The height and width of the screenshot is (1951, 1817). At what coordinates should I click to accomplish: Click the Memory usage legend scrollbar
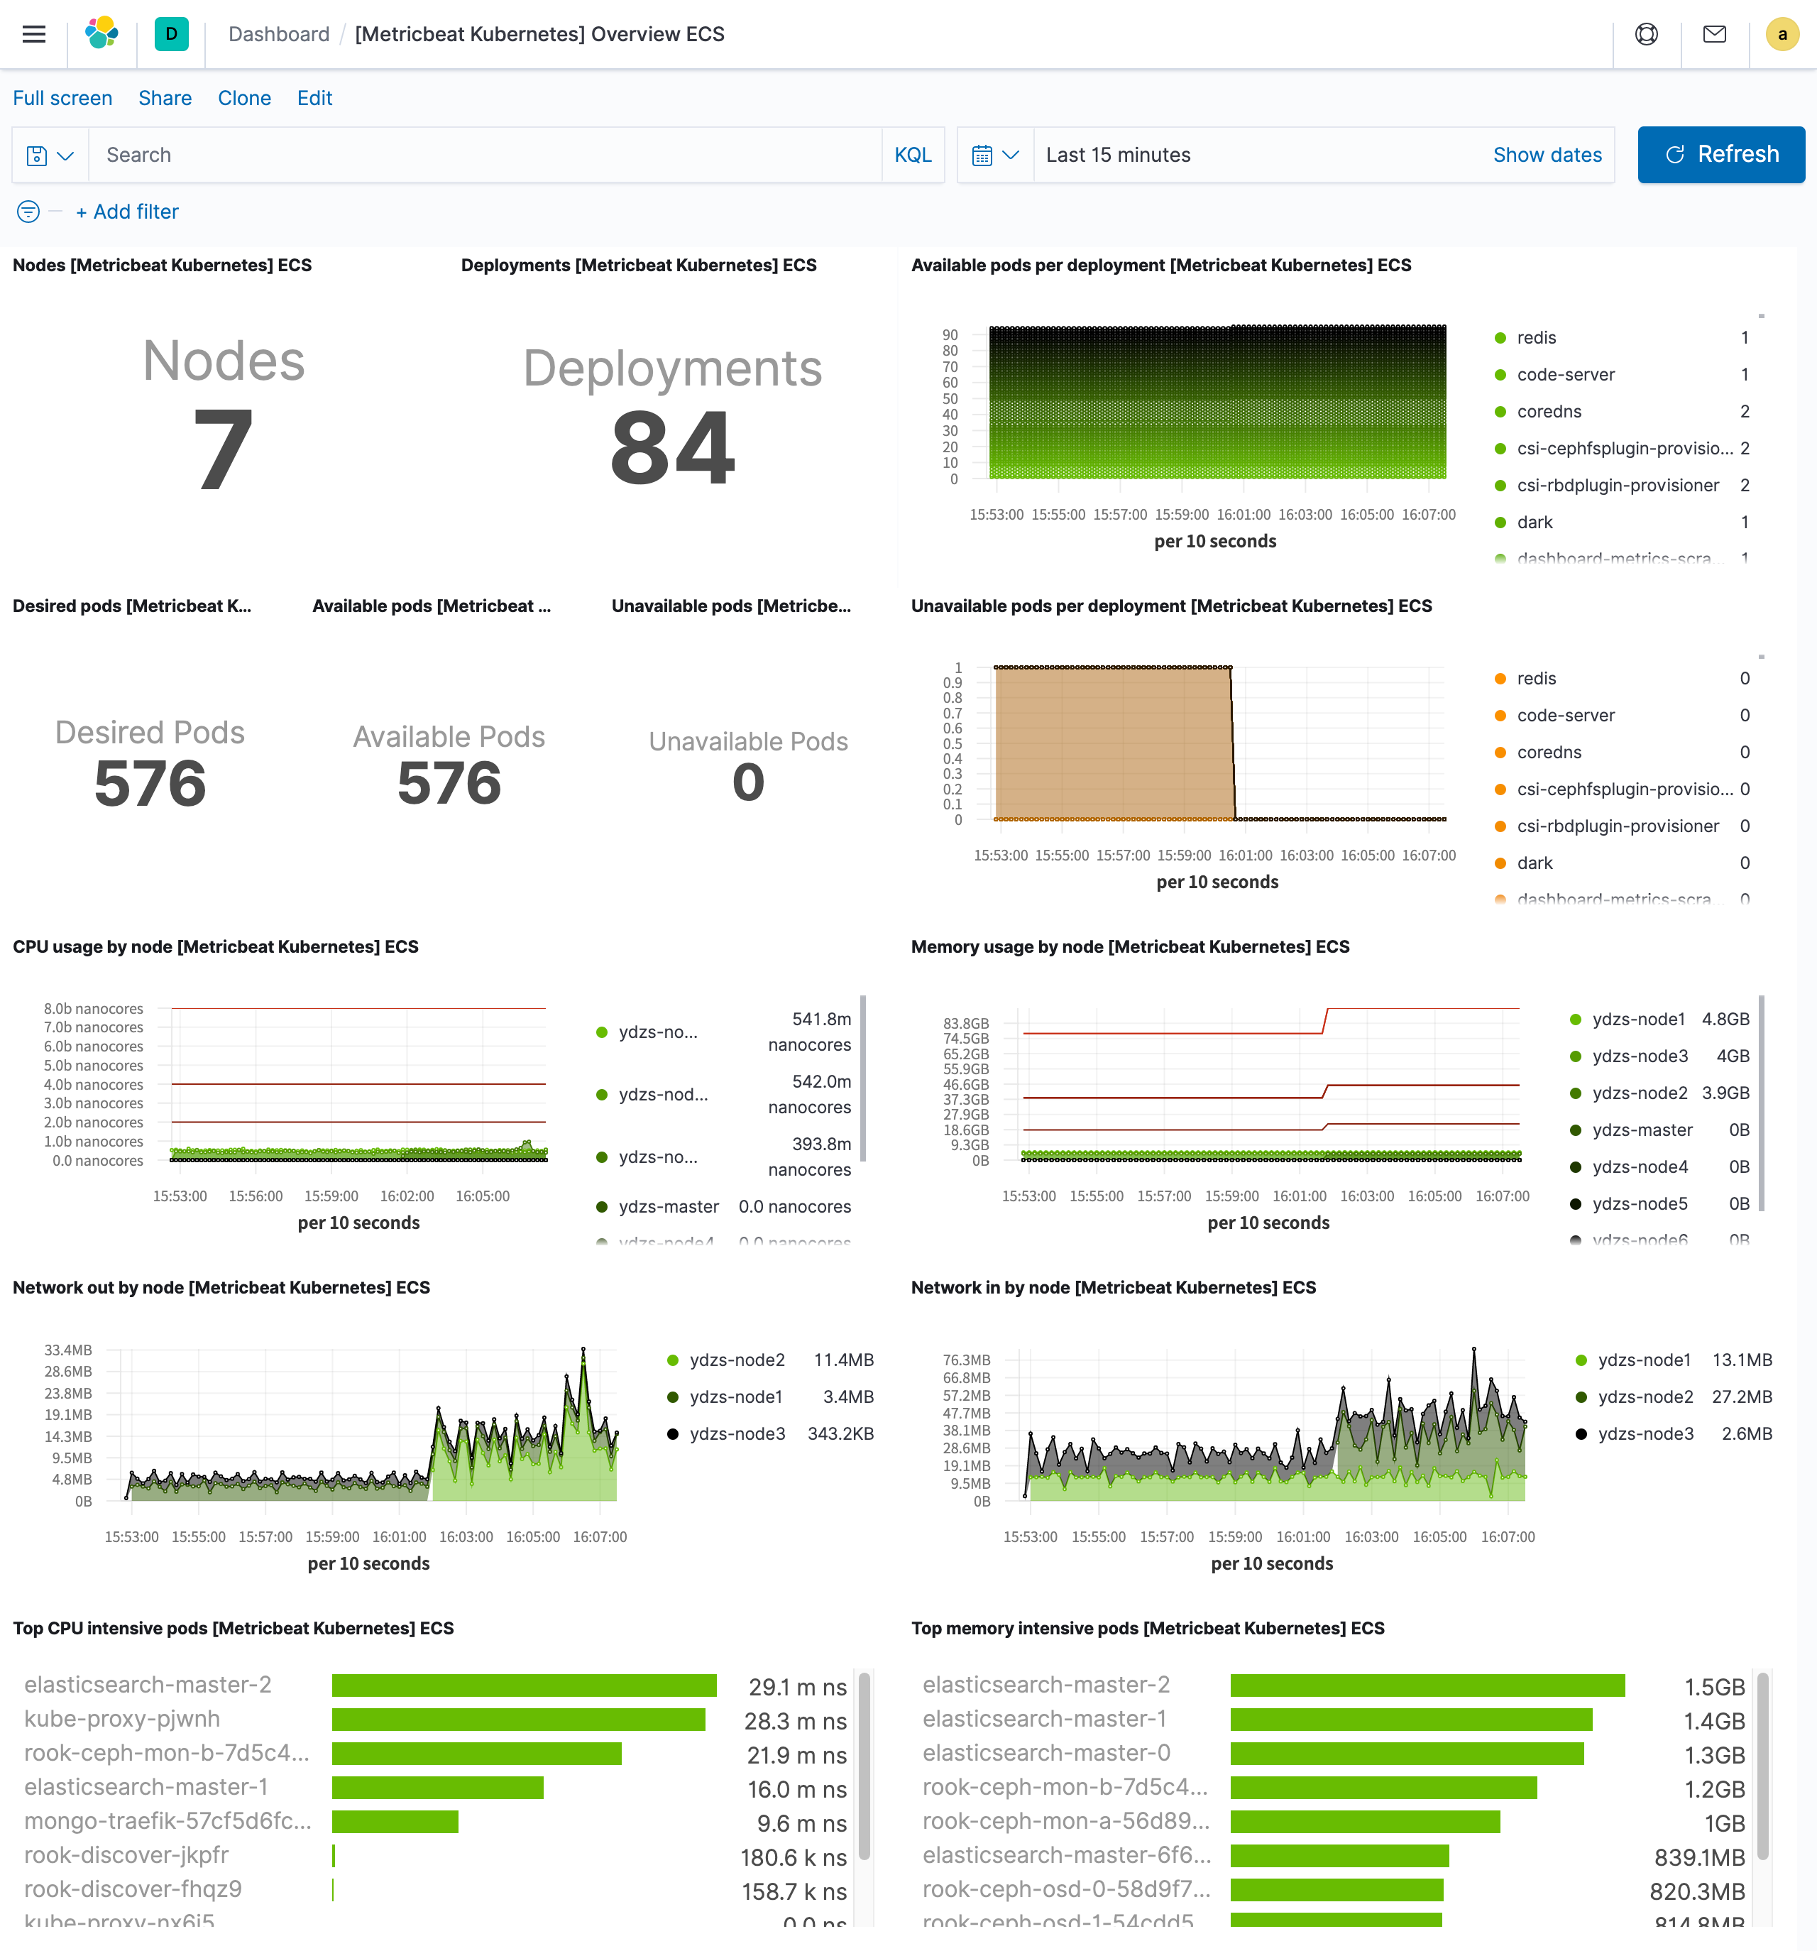[1762, 1103]
